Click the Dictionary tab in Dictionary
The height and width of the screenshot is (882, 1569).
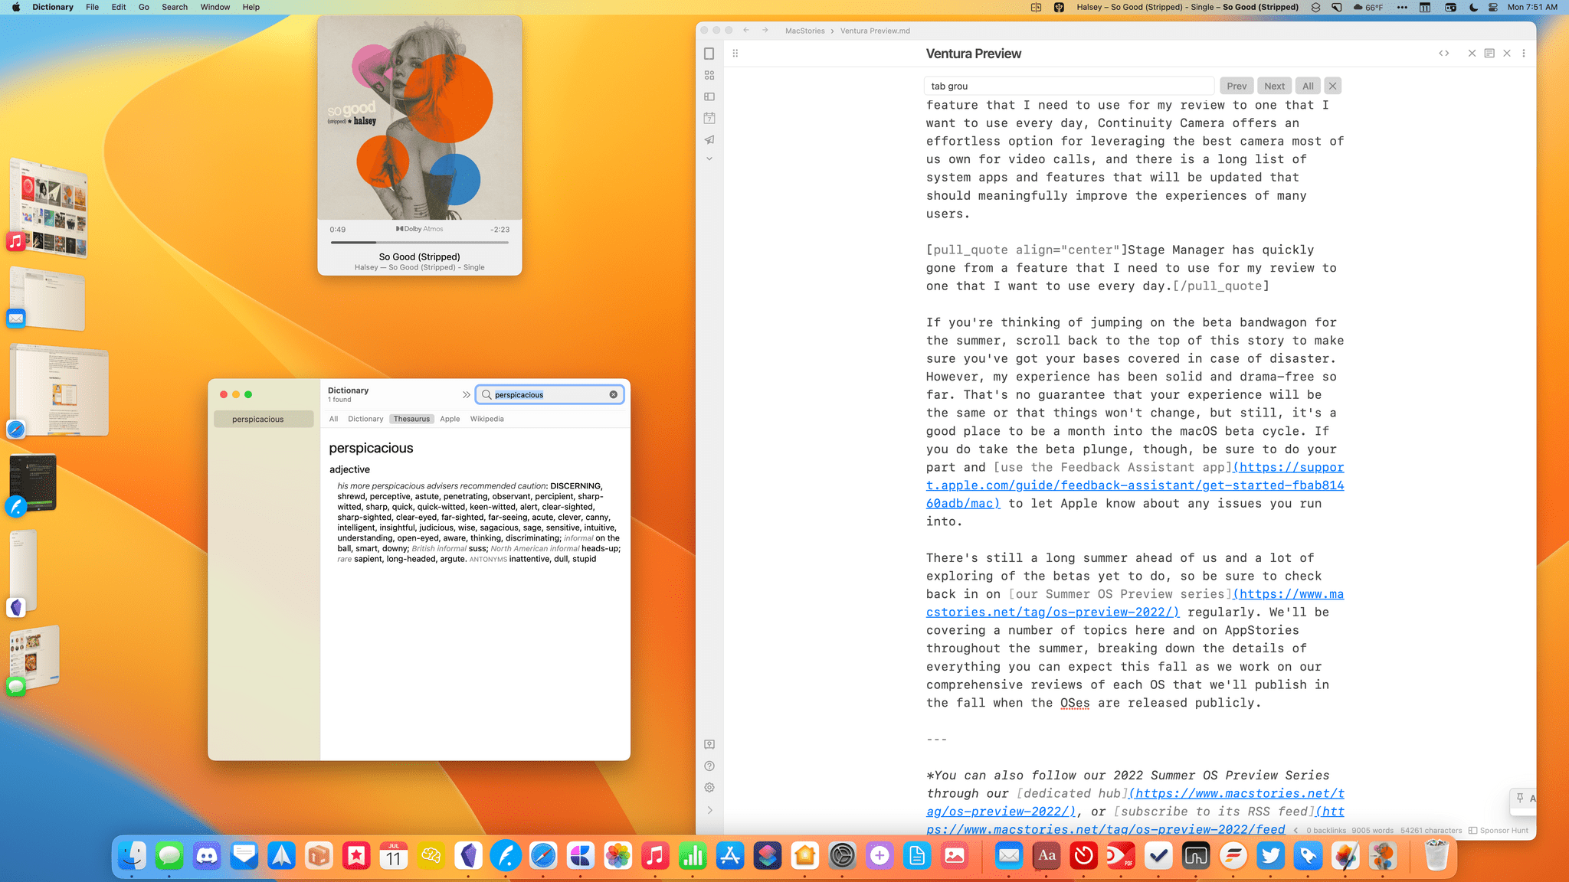[x=365, y=418]
